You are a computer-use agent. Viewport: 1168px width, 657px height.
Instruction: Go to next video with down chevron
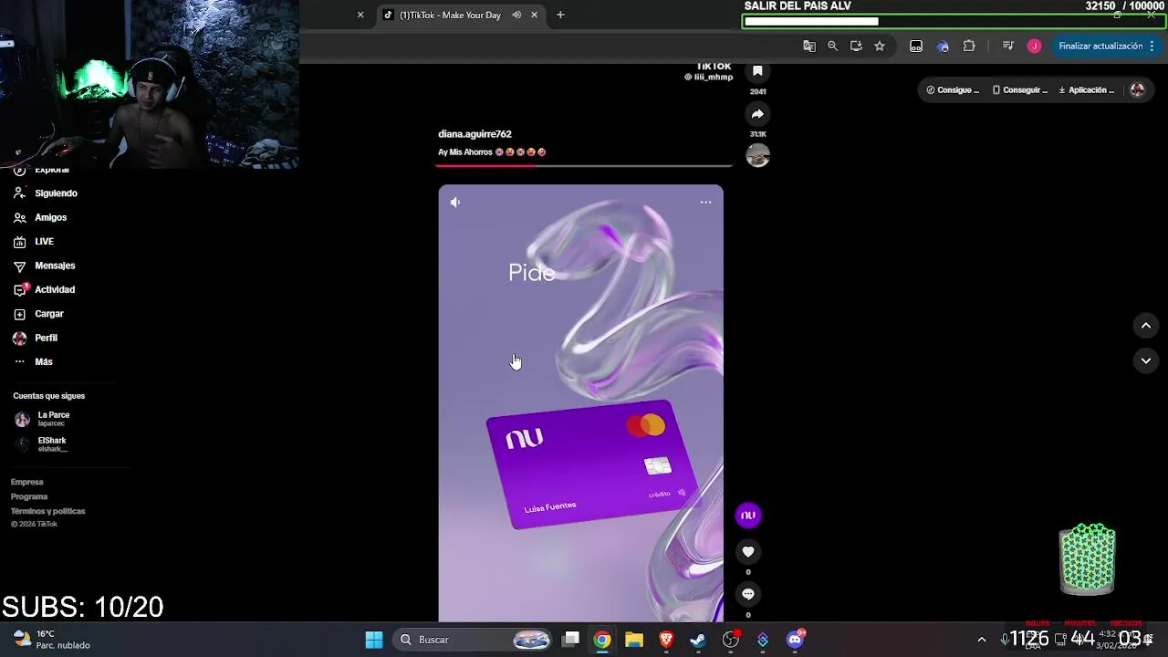pyautogui.click(x=1146, y=361)
